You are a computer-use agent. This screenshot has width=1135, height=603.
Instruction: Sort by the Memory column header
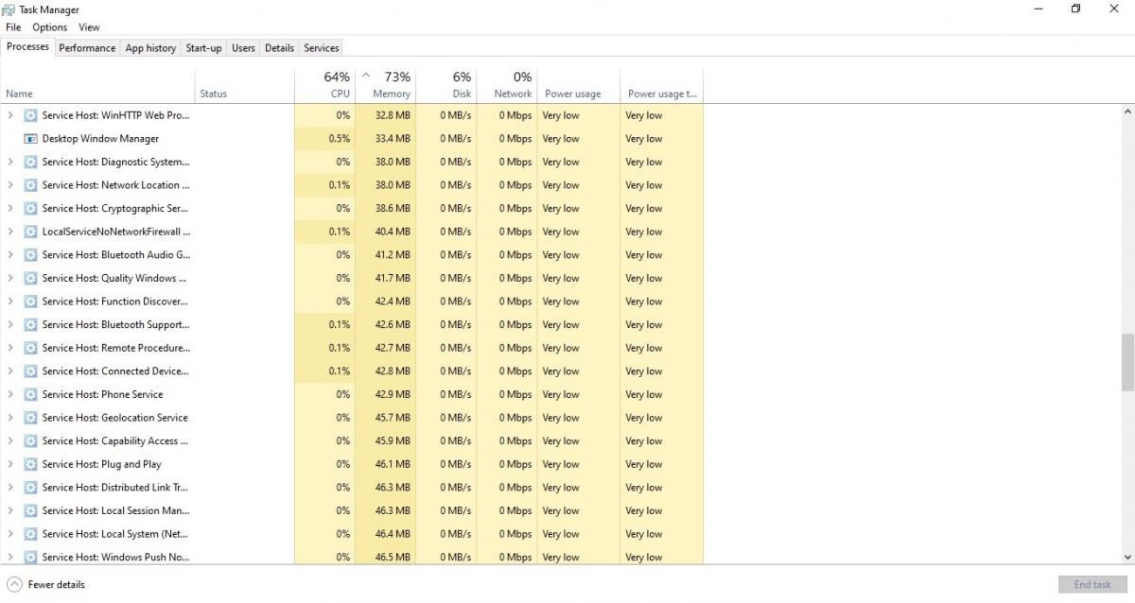click(x=385, y=86)
